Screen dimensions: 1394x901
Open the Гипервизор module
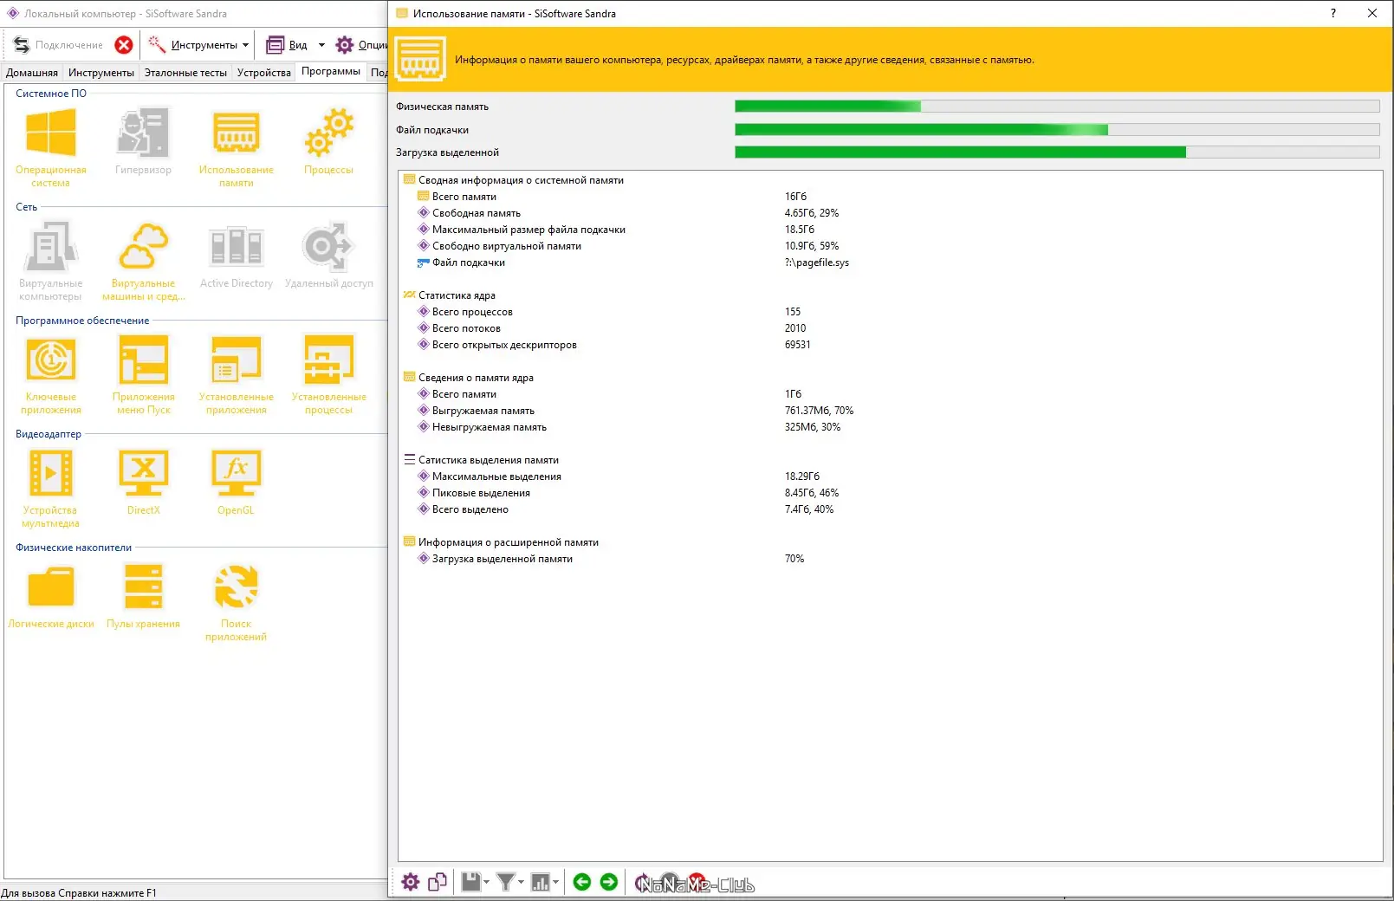click(x=143, y=140)
